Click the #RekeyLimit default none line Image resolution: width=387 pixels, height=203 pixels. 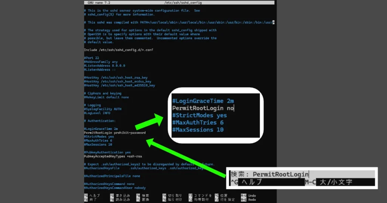click(106, 97)
